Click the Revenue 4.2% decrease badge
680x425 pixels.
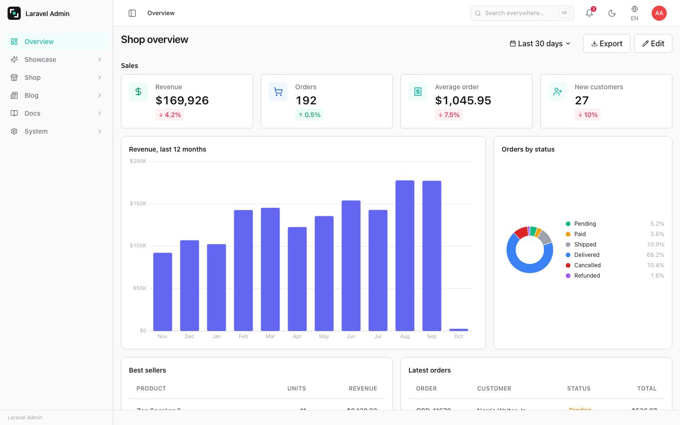tap(170, 115)
